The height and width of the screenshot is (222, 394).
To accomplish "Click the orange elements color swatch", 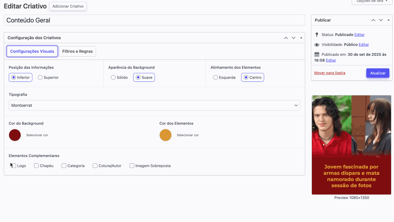I will click(x=165, y=135).
